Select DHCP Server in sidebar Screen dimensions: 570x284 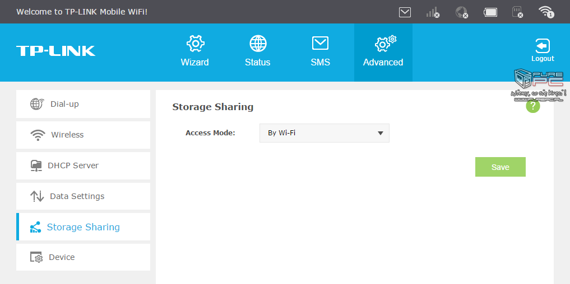pos(83,165)
